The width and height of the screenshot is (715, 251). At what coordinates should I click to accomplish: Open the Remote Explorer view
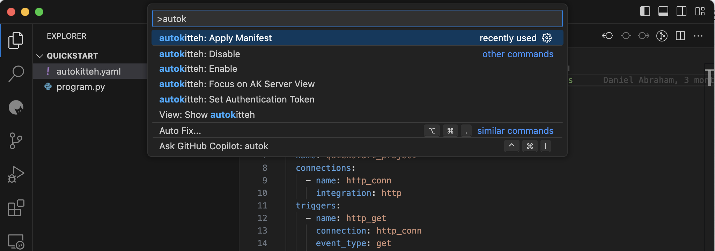pyautogui.click(x=16, y=241)
